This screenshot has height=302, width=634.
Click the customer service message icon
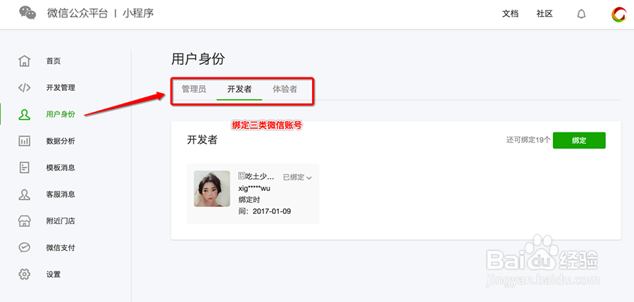point(25,194)
